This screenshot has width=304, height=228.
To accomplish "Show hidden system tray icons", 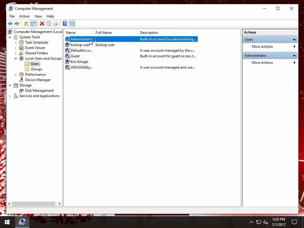I will [251, 222].
